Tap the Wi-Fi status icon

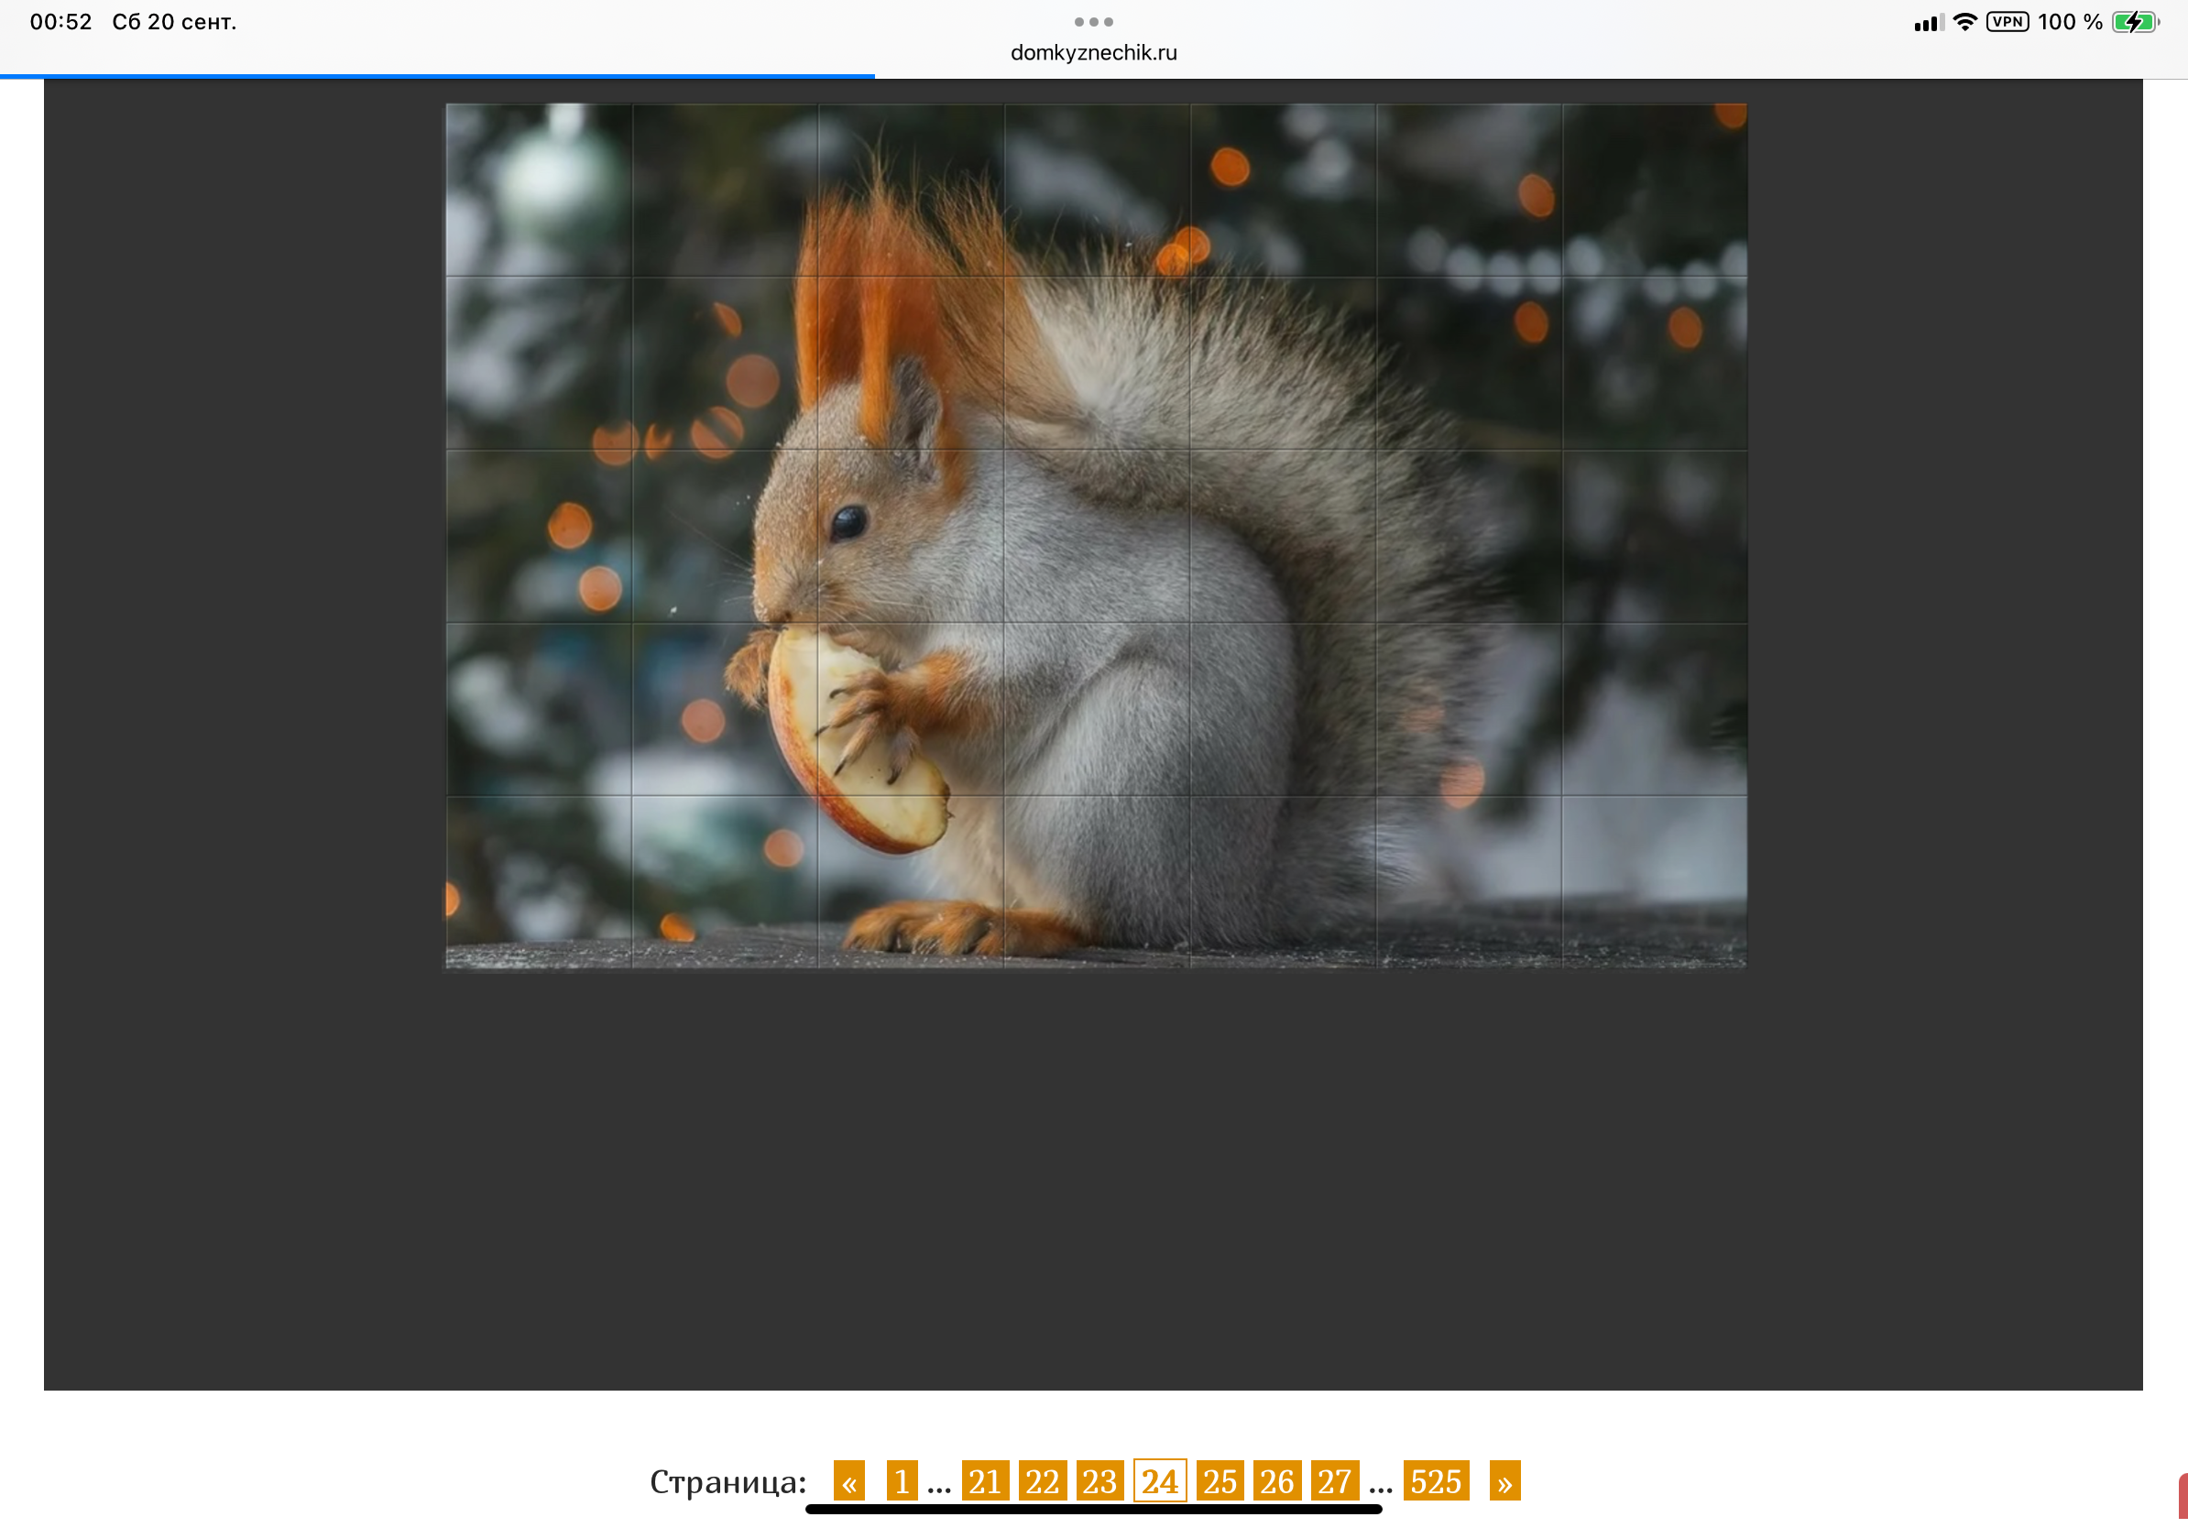tap(1964, 22)
